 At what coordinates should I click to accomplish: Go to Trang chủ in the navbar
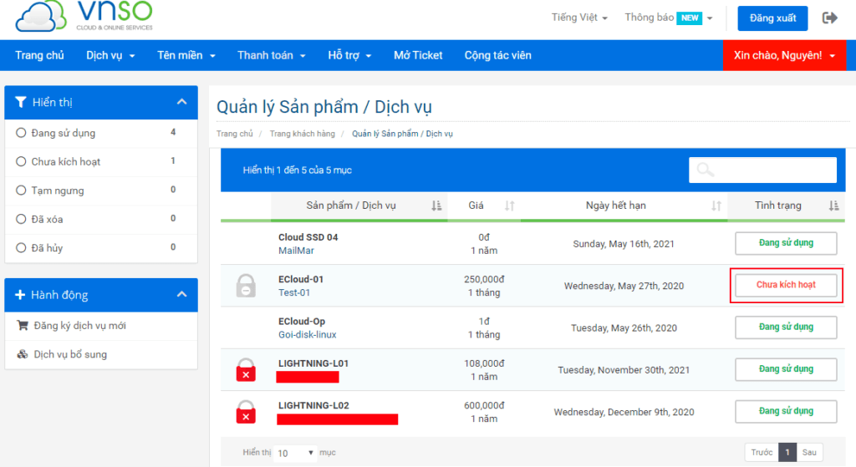click(39, 55)
